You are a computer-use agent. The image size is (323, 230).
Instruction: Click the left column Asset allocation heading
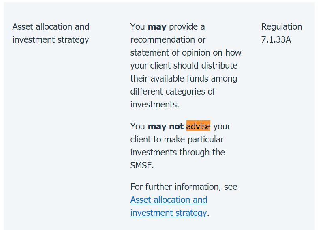(x=51, y=33)
